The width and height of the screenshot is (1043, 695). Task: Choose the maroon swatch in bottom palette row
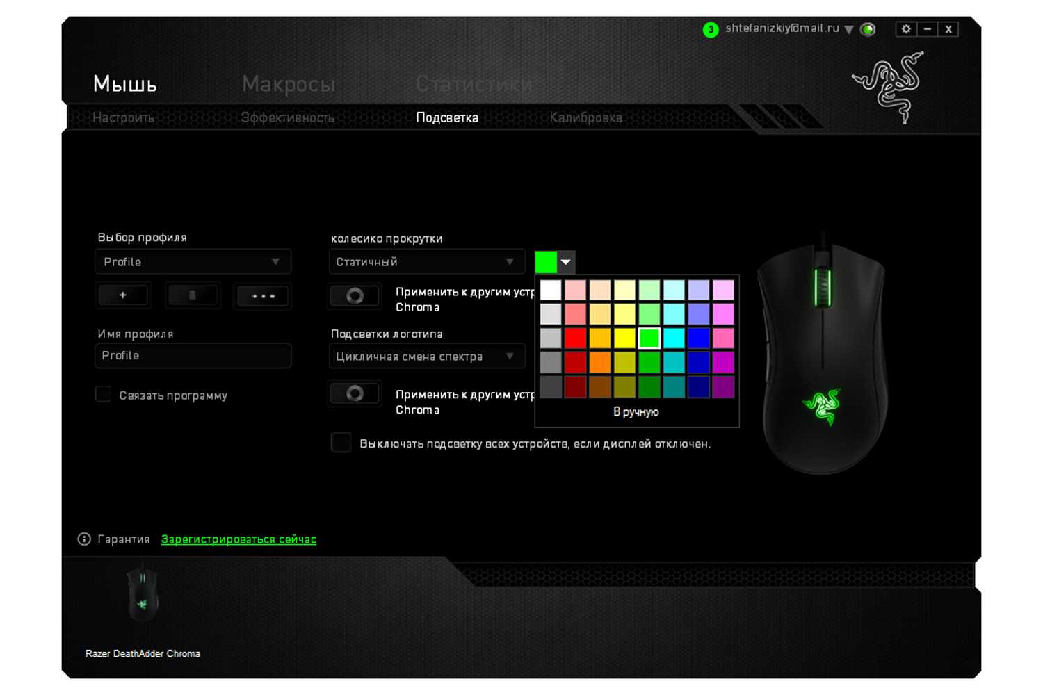[x=575, y=387]
